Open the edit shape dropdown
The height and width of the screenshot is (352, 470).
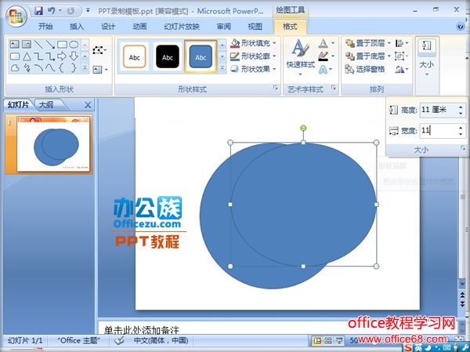[99, 49]
